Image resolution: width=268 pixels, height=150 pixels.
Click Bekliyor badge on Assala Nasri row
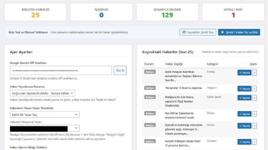[150, 141]
